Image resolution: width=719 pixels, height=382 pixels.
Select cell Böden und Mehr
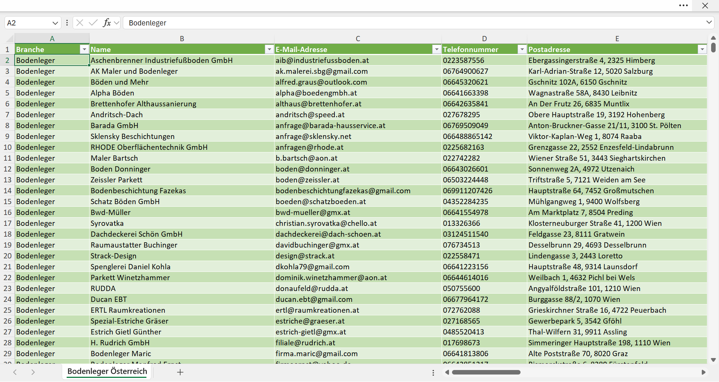click(182, 82)
